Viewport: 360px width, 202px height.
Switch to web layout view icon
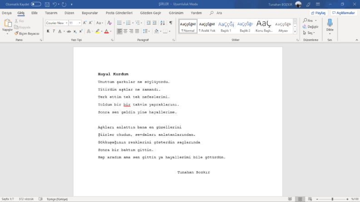310,199
